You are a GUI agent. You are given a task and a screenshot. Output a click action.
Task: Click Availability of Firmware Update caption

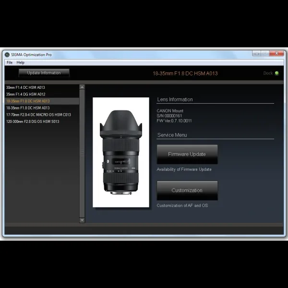point(184,169)
